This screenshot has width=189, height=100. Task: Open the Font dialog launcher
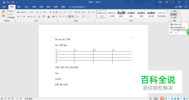(58, 21)
